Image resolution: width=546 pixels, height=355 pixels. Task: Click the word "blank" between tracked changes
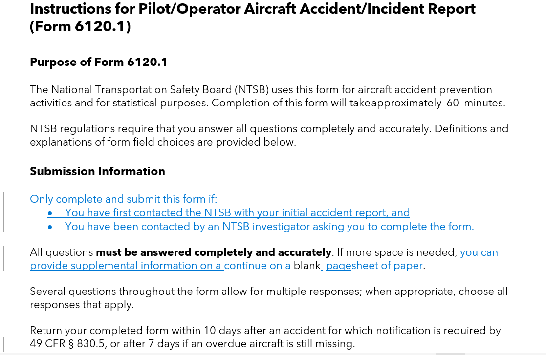click(x=306, y=266)
